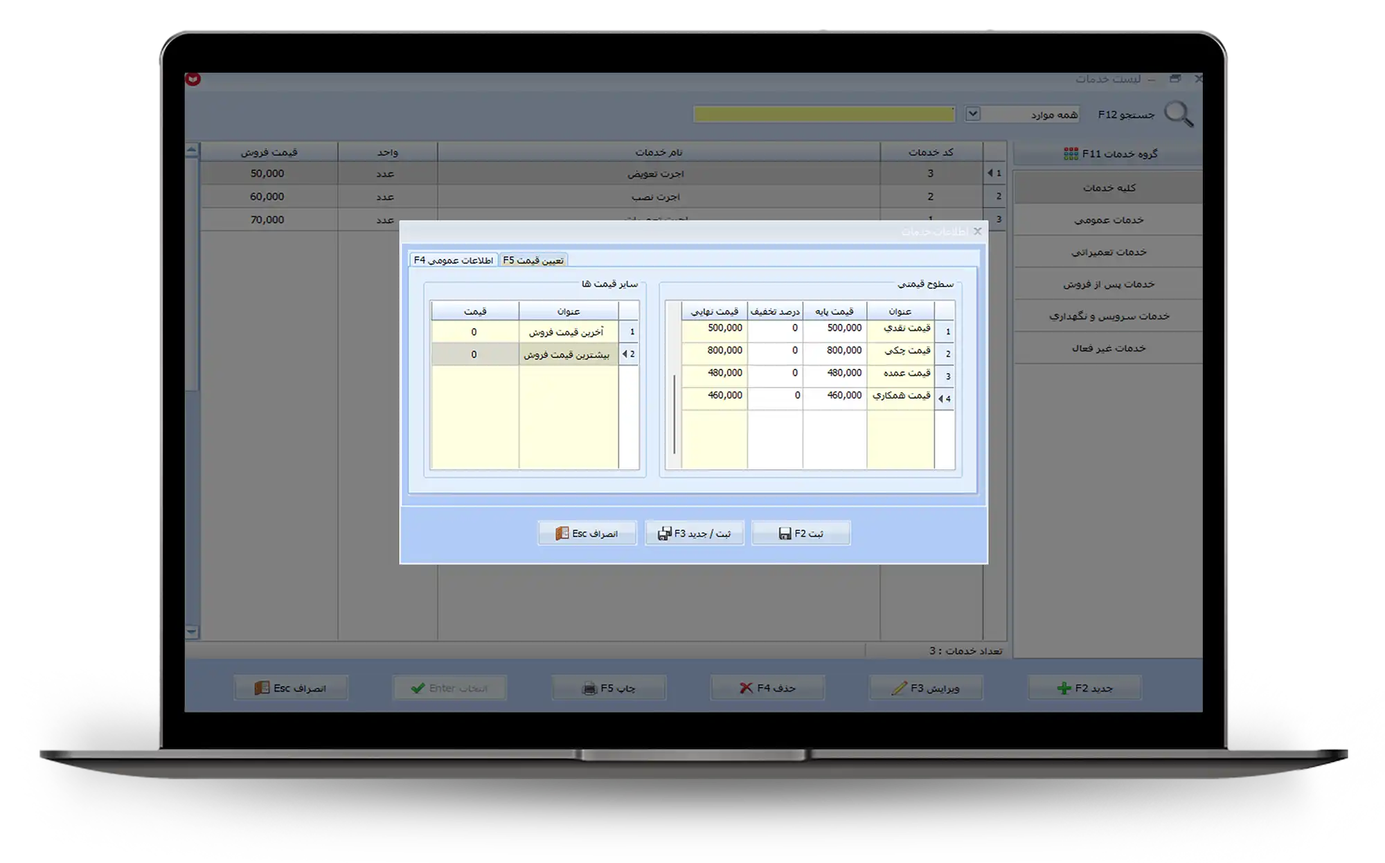Click the red X icon on حذف F4
Image resolution: width=1385 pixels, height=863 pixels.
[746, 688]
